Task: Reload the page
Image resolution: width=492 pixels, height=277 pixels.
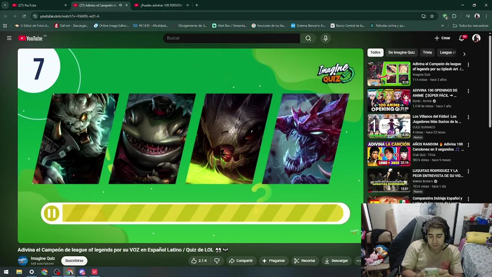Action: (24, 16)
